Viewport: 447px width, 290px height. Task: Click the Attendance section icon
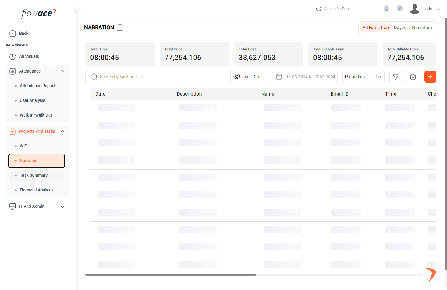(x=13, y=71)
